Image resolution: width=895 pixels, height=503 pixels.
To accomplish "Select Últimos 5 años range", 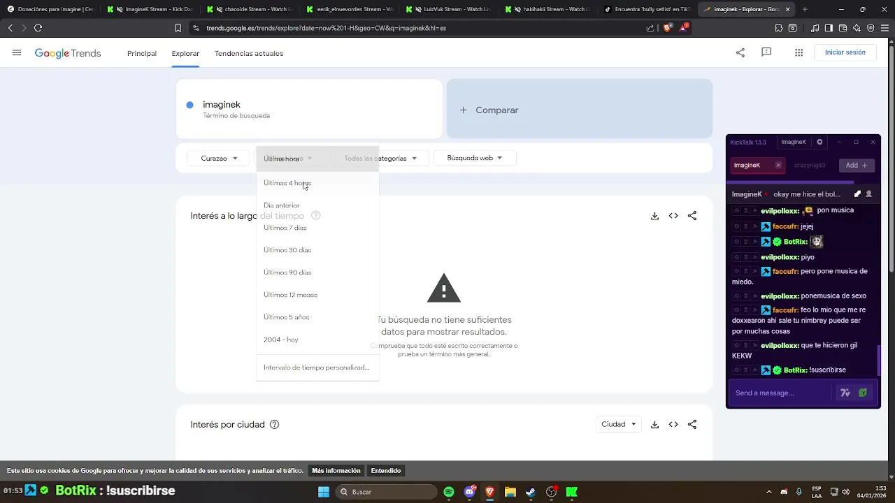I will (x=317, y=317).
